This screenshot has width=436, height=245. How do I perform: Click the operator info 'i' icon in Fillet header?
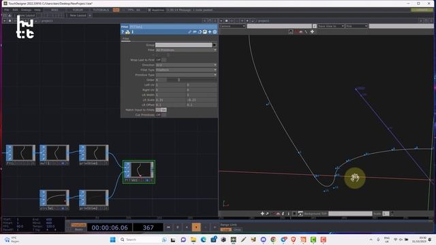133,32
